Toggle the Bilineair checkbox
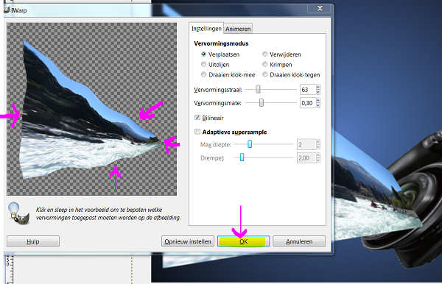Viewport: 442px width, 284px height. (197, 118)
